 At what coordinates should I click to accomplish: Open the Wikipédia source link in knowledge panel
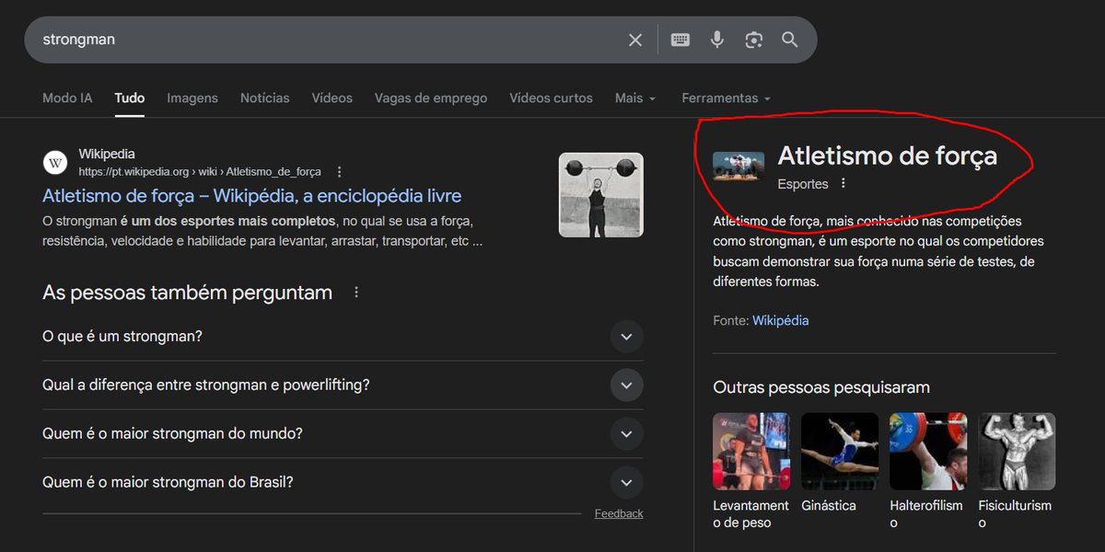(x=781, y=320)
